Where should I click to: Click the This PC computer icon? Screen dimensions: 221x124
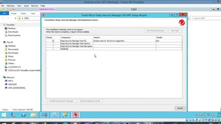pos(4,42)
